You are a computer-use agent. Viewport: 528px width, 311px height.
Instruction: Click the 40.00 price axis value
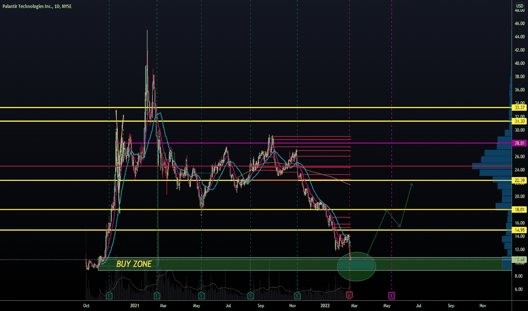pyautogui.click(x=520, y=63)
